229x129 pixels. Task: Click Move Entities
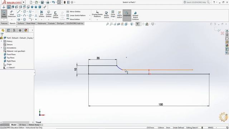coord(73,19)
